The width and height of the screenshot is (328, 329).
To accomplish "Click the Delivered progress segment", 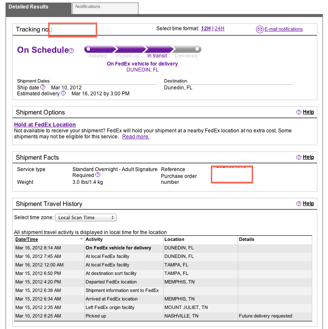I will [187, 49].
